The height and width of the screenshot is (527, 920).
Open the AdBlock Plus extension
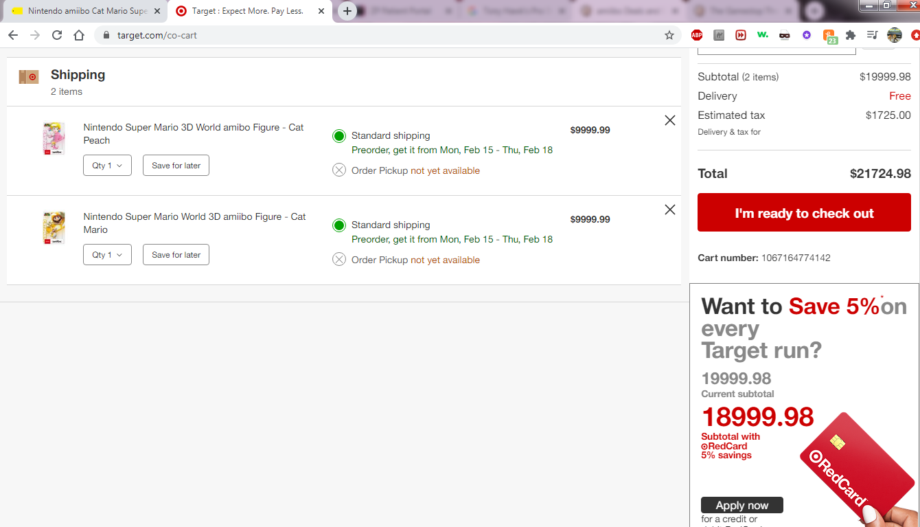pyautogui.click(x=697, y=35)
